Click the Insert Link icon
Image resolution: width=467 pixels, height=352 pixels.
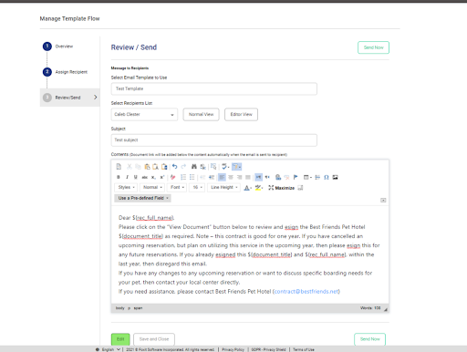[x=278, y=177]
